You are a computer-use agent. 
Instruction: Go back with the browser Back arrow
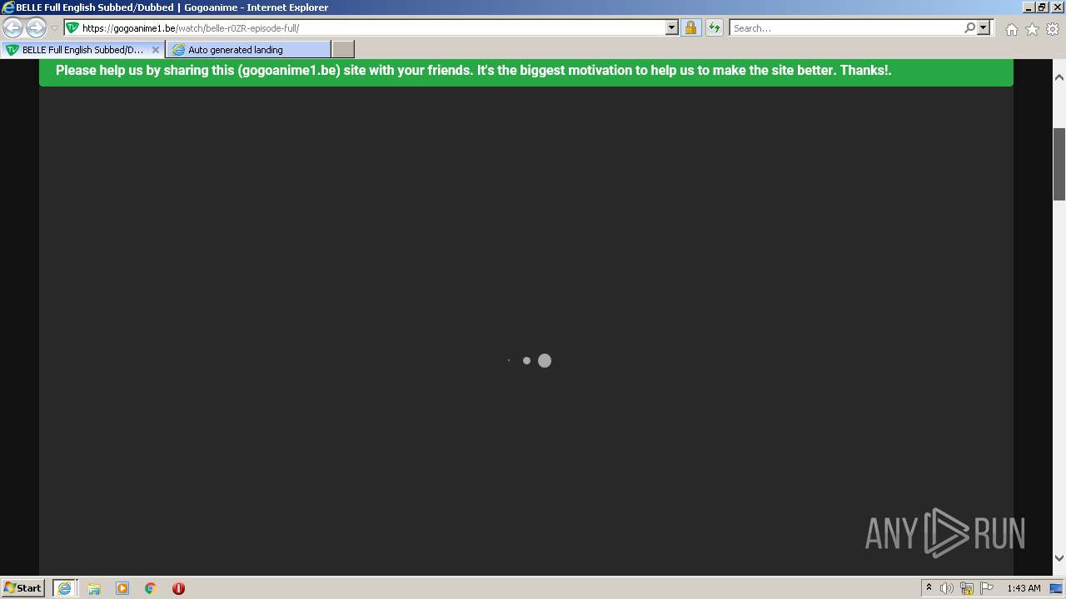[x=13, y=27]
